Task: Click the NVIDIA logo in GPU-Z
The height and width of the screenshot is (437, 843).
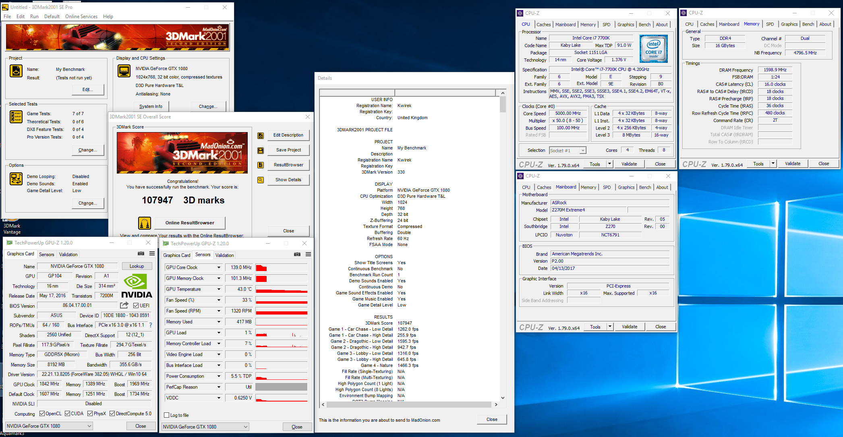Action: click(x=137, y=286)
